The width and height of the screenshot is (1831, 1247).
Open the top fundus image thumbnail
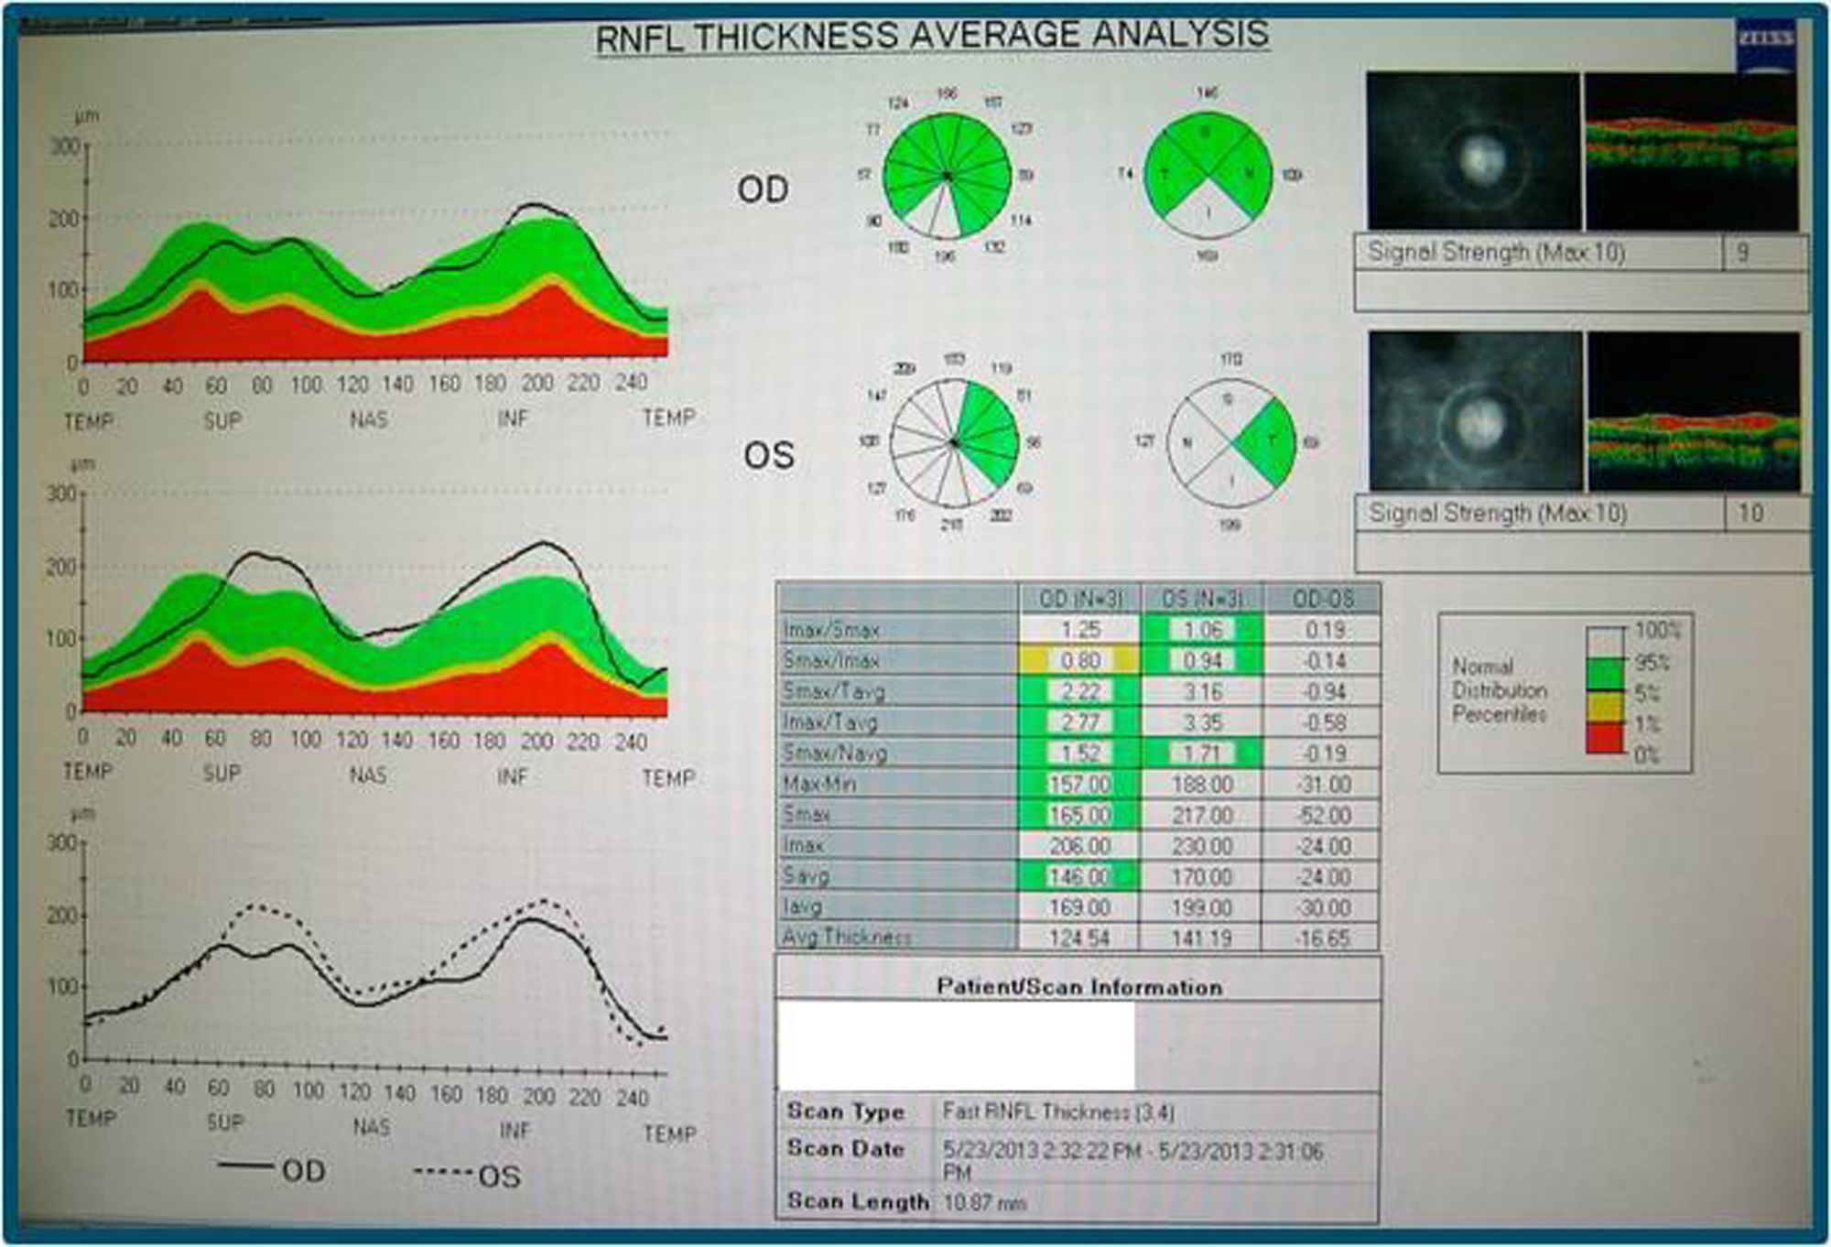click(x=1472, y=151)
